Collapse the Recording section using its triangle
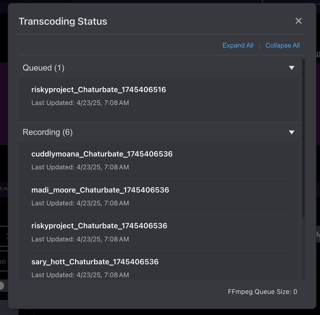Screen dimensions: 320x315 291,132
